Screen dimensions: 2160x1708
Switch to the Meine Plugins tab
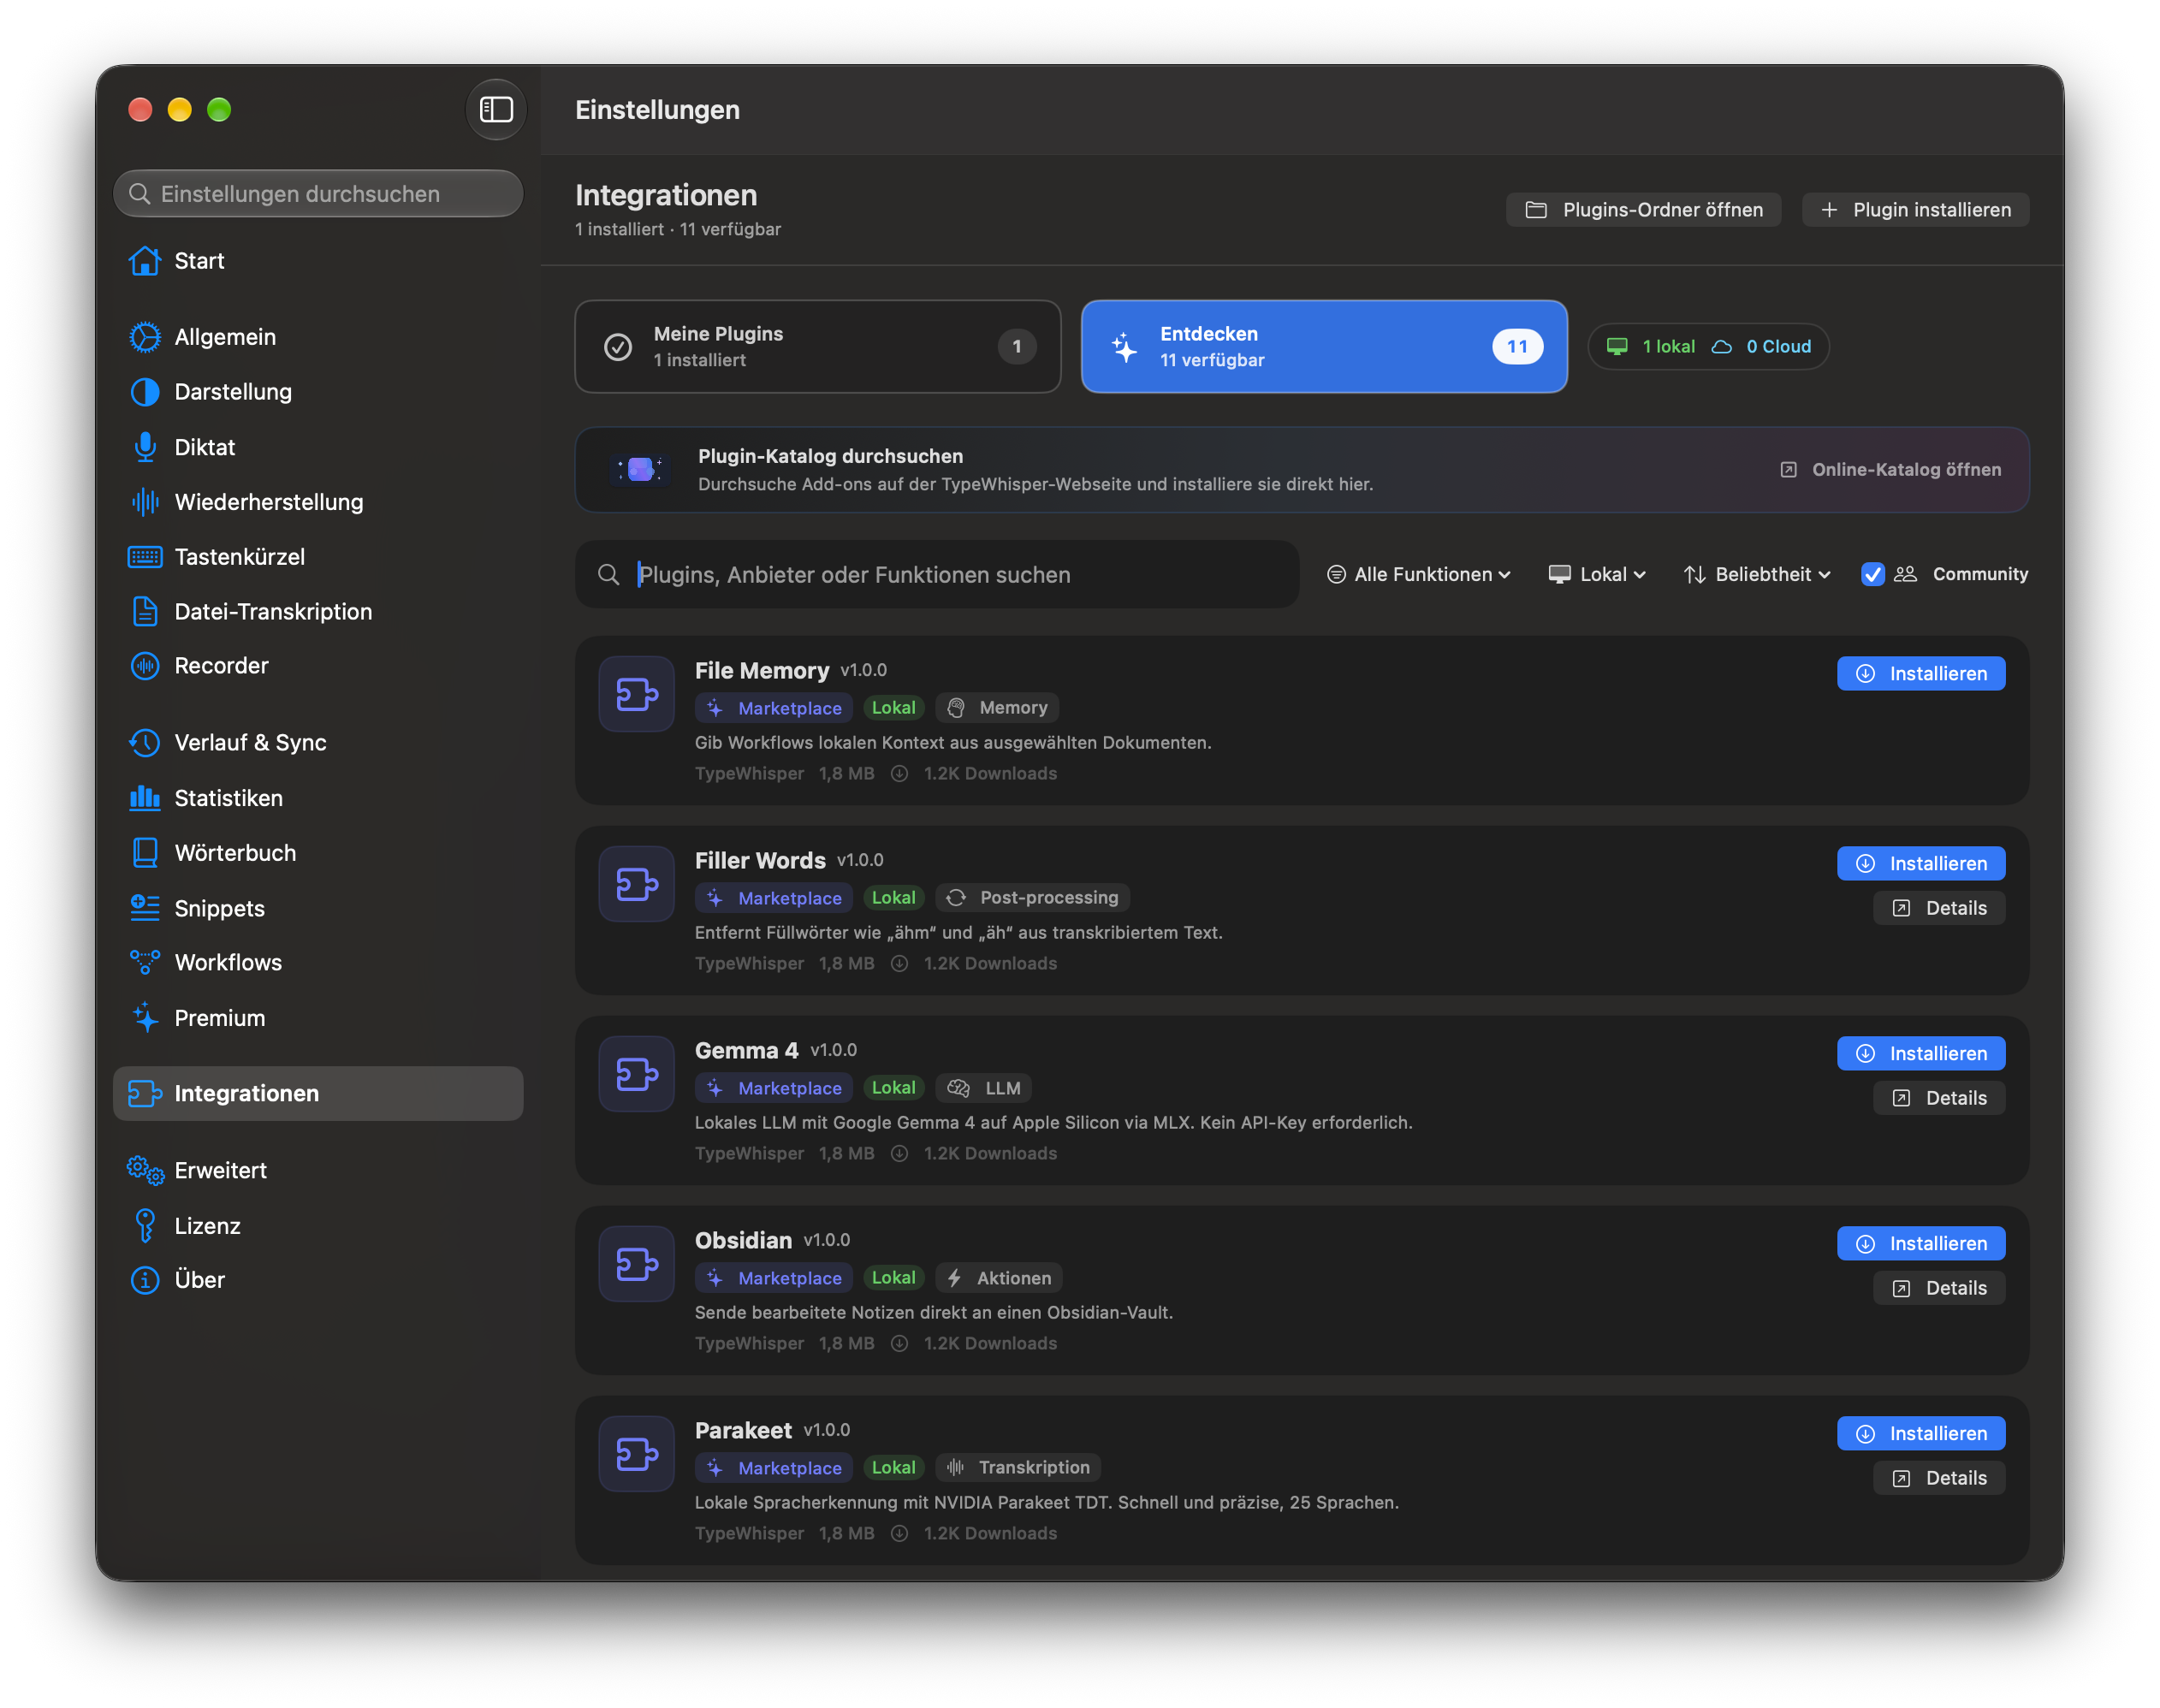click(x=817, y=346)
